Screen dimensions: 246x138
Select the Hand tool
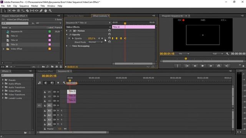pos(45,11)
